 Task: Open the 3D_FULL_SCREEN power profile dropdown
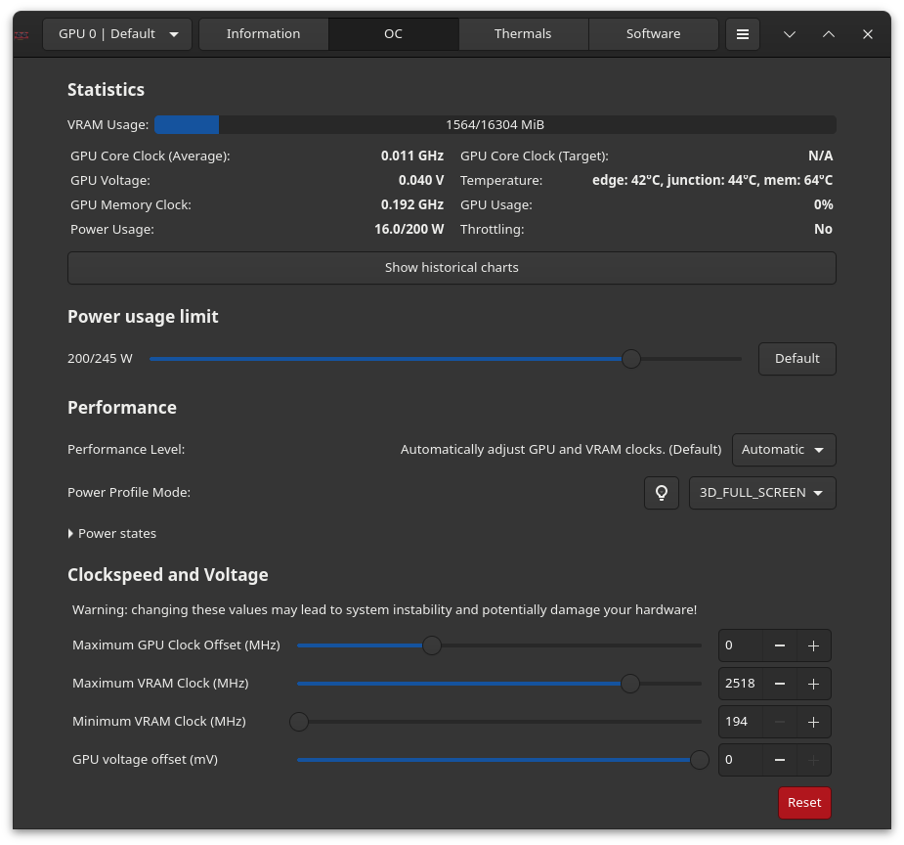(762, 493)
